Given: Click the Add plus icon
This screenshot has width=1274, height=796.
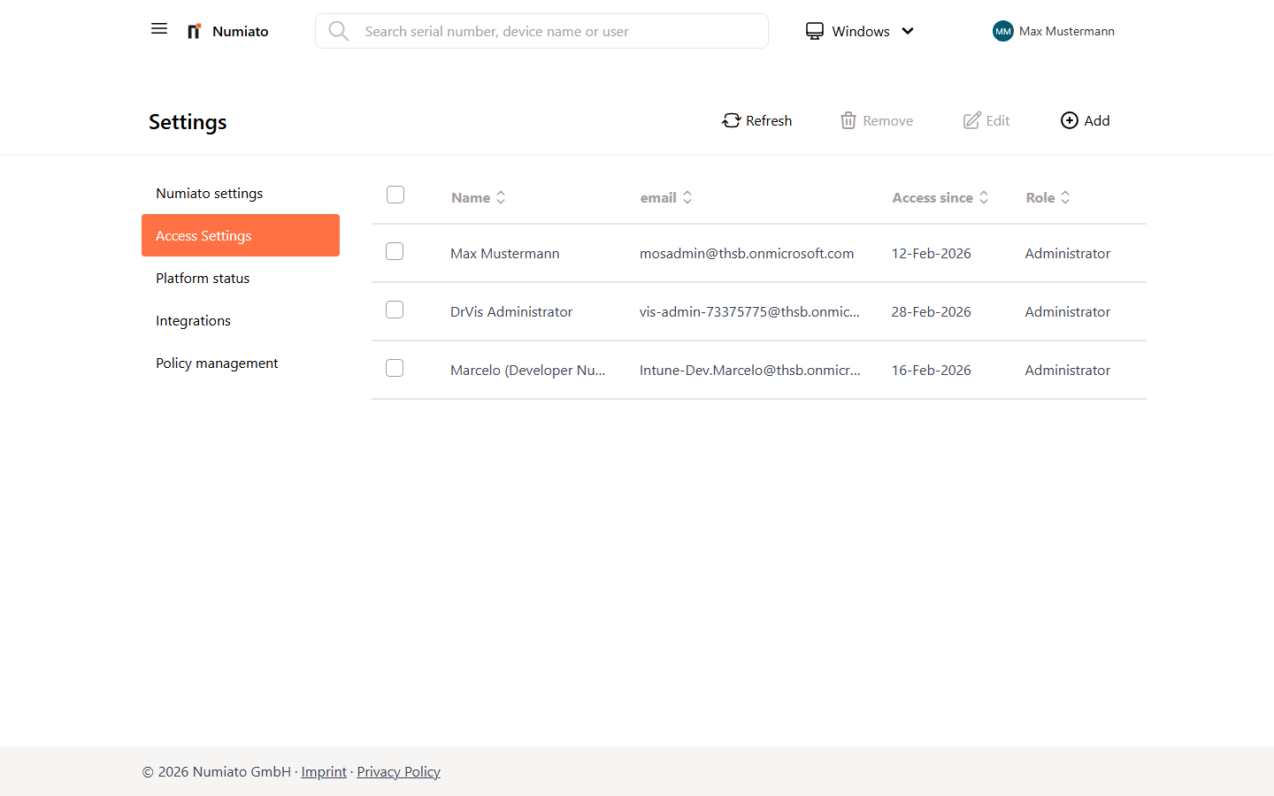Looking at the screenshot, I should point(1069,119).
